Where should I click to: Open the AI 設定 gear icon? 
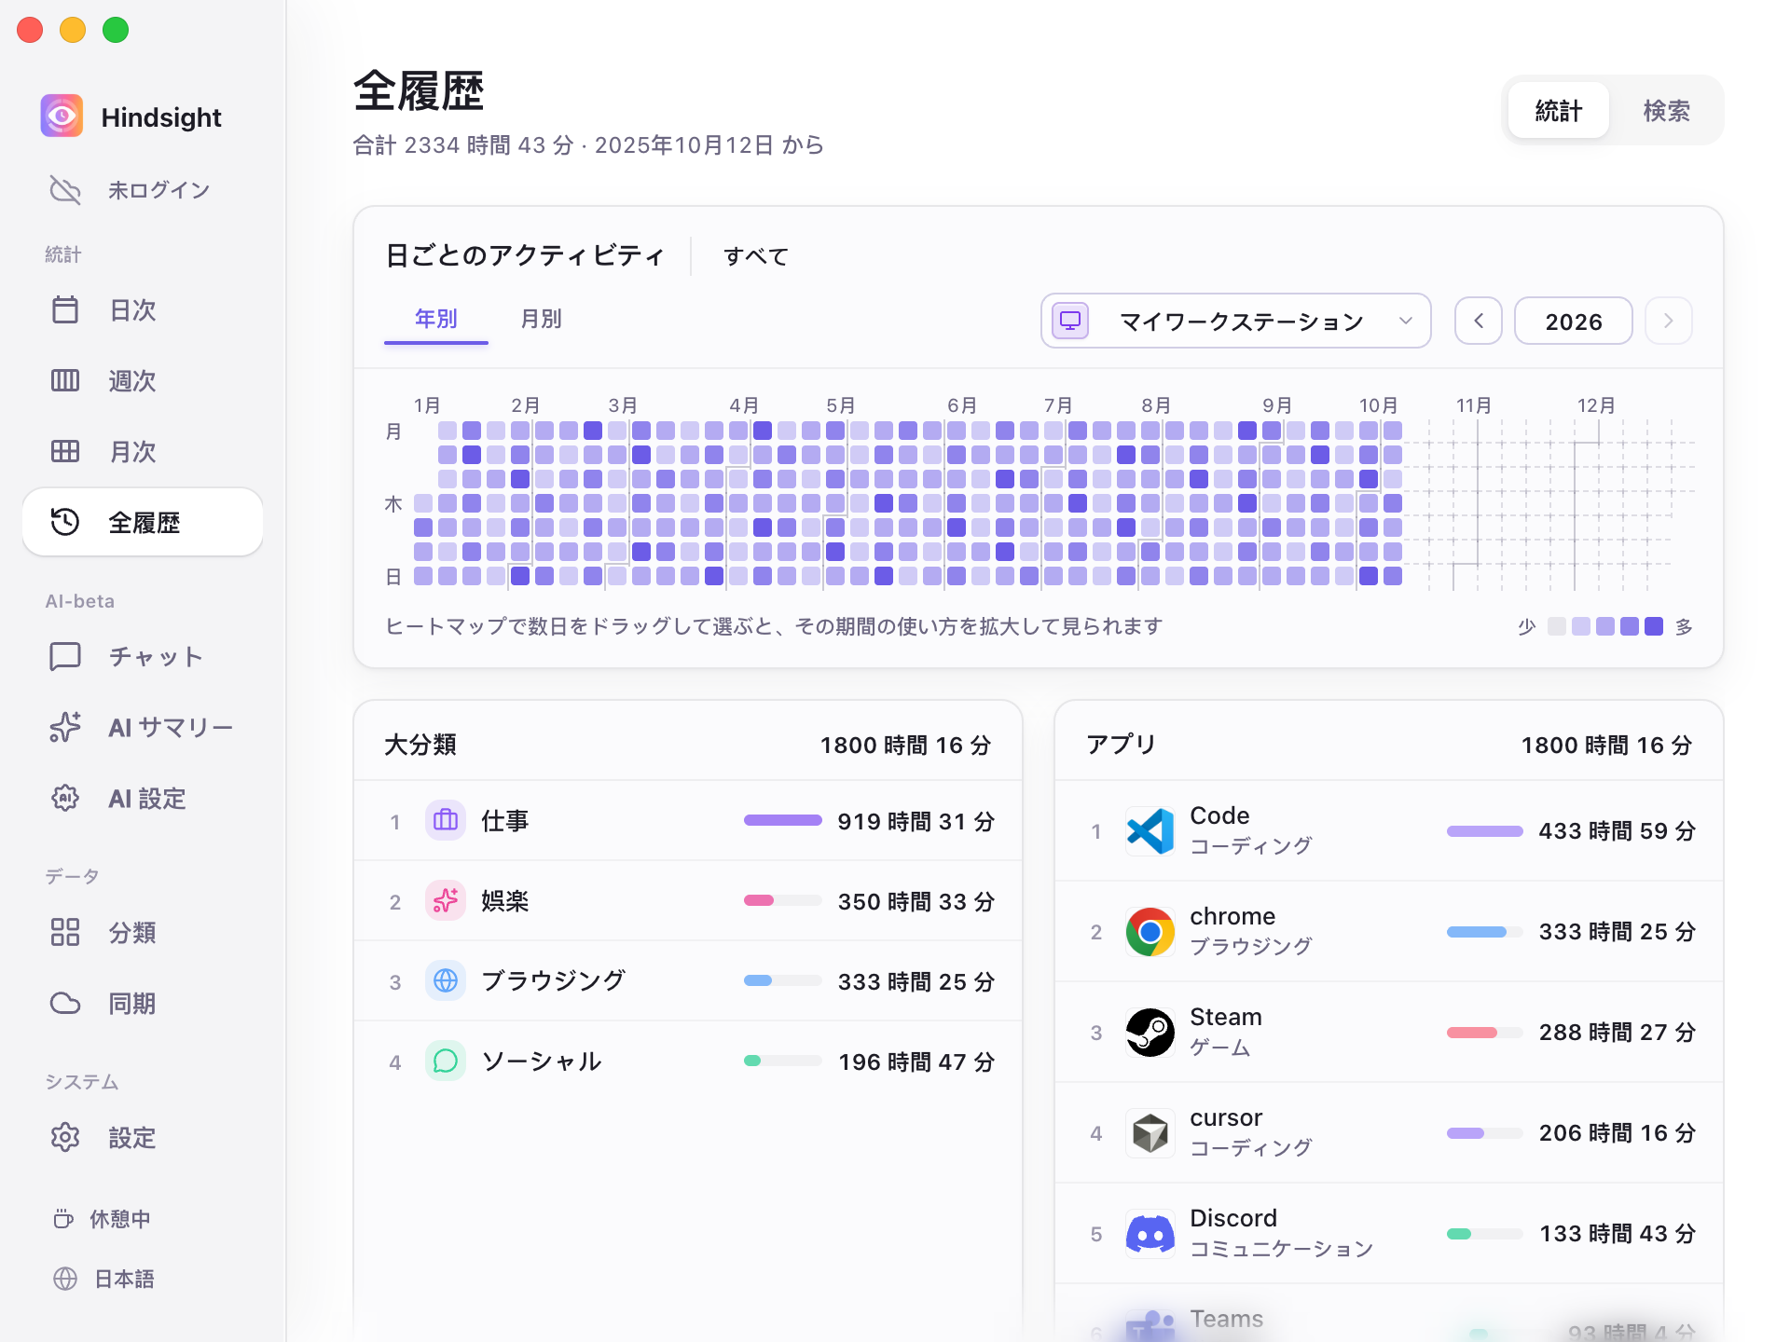click(65, 798)
